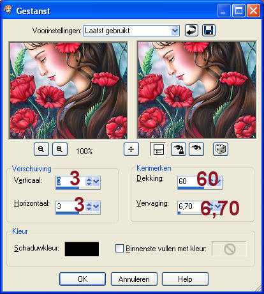This screenshot has height=294, width=264.
Task: Open the Vervaging value slider dropdown
Action: point(218,206)
